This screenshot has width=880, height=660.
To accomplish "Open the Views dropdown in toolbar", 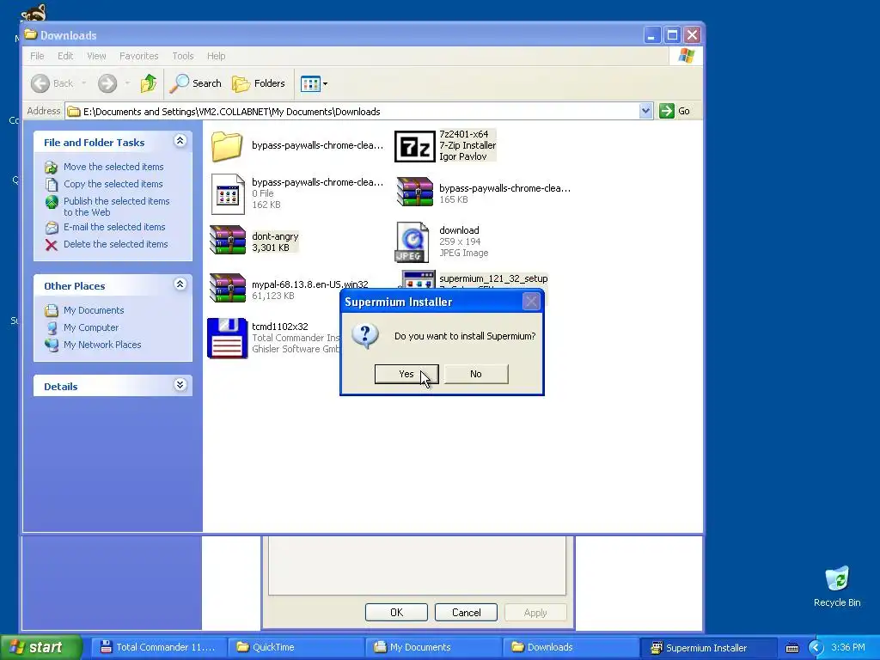I will click(314, 84).
